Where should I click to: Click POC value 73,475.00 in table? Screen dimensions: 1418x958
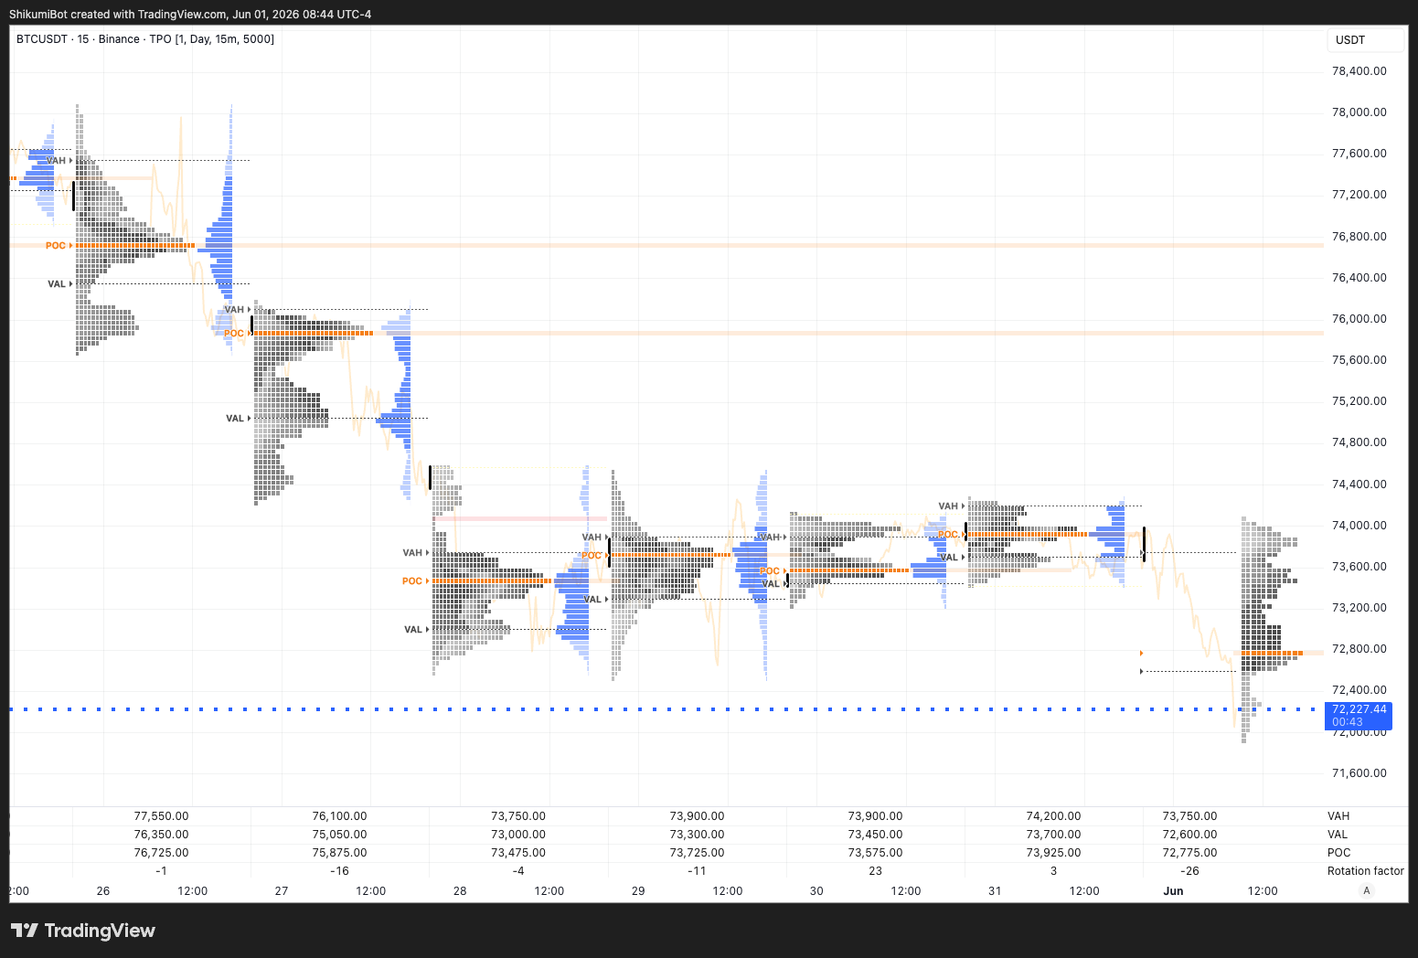pos(518,853)
